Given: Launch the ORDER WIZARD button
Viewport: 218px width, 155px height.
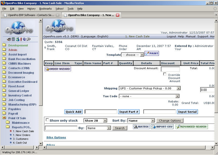Looking at the screenshot, I should click(58, 69).
